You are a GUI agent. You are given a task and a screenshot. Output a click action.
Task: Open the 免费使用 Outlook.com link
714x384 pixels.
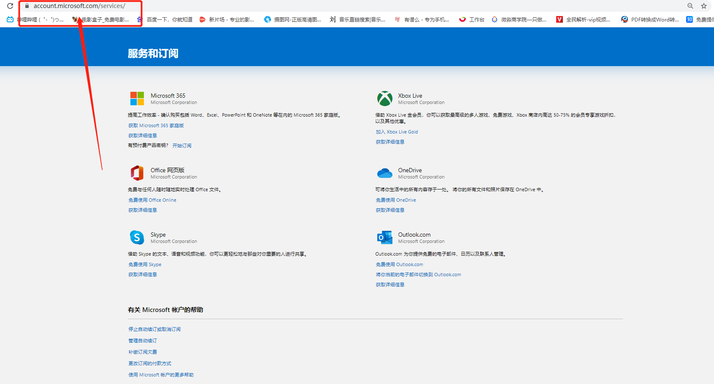(400, 264)
